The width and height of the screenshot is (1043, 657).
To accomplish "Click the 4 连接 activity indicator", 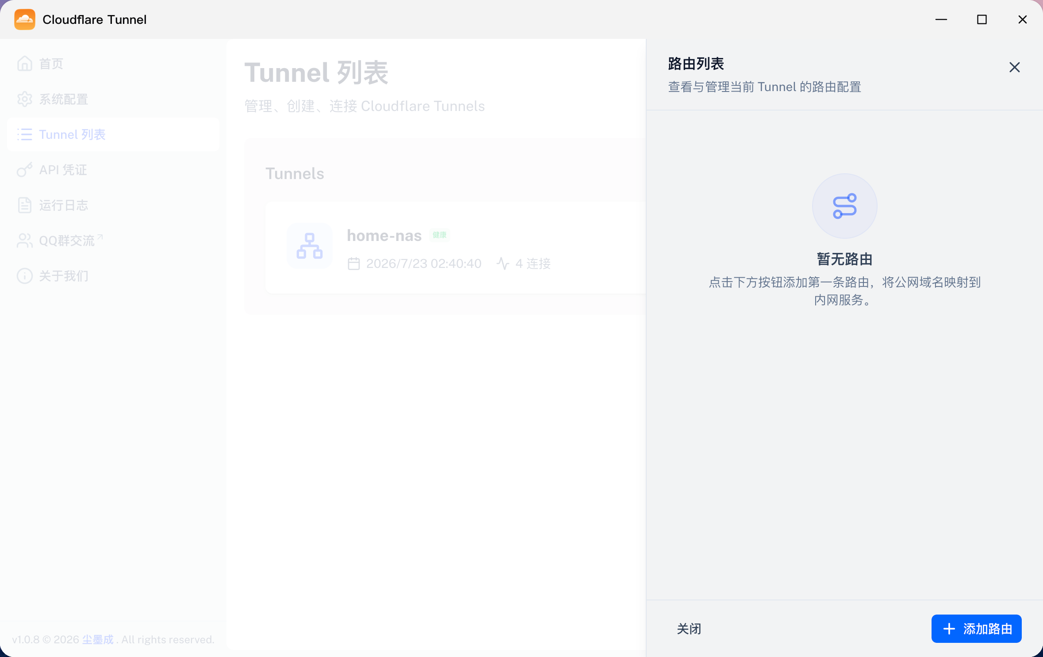I will (524, 264).
